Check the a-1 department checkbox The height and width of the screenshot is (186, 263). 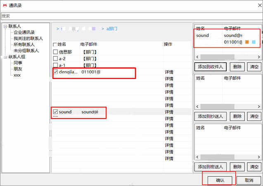point(55,65)
